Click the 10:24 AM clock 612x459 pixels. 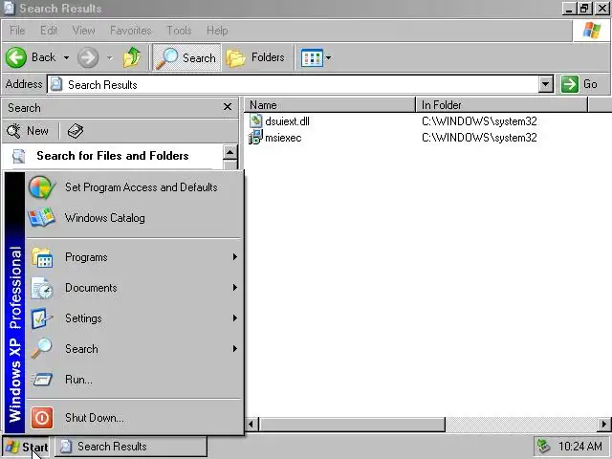pyautogui.click(x=580, y=447)
